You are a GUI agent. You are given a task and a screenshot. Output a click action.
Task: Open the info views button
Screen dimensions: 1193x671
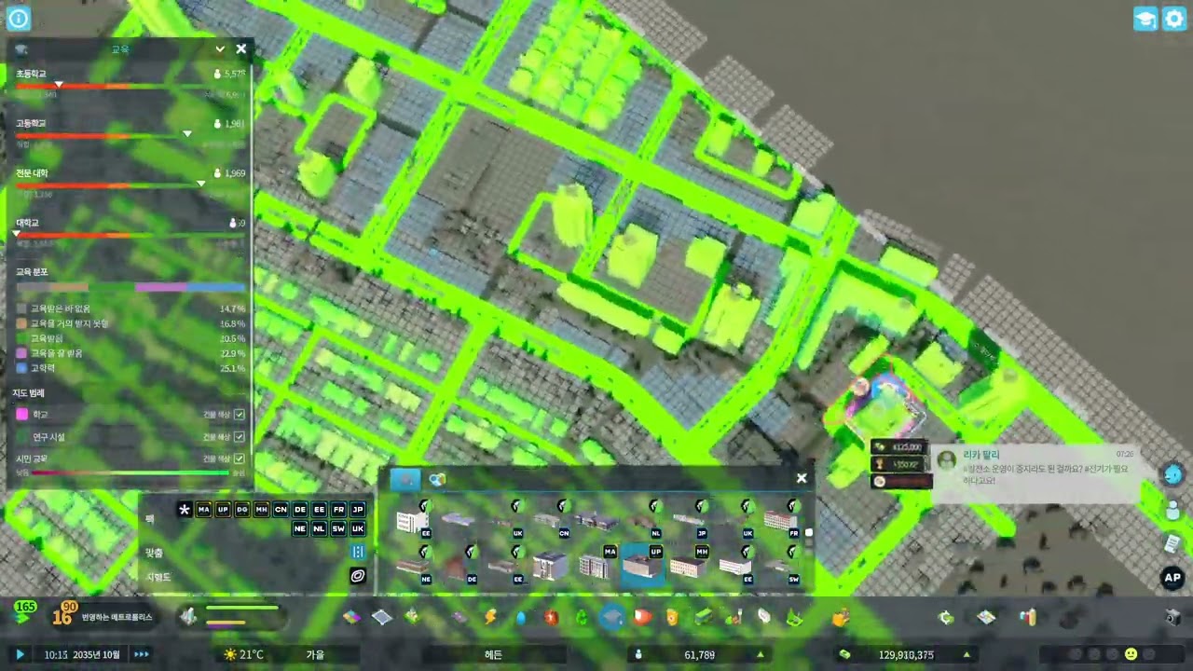tap(19, 19)
